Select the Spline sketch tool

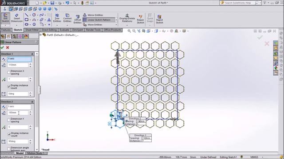click(41, 15)
